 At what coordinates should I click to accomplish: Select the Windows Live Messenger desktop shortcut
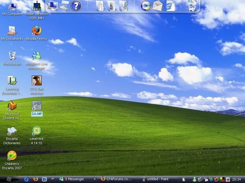click(x=37, y=61)
